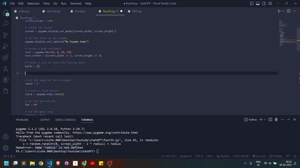300x168 pixels.
Task: Open the Run menu
Action: pos(64,3)
